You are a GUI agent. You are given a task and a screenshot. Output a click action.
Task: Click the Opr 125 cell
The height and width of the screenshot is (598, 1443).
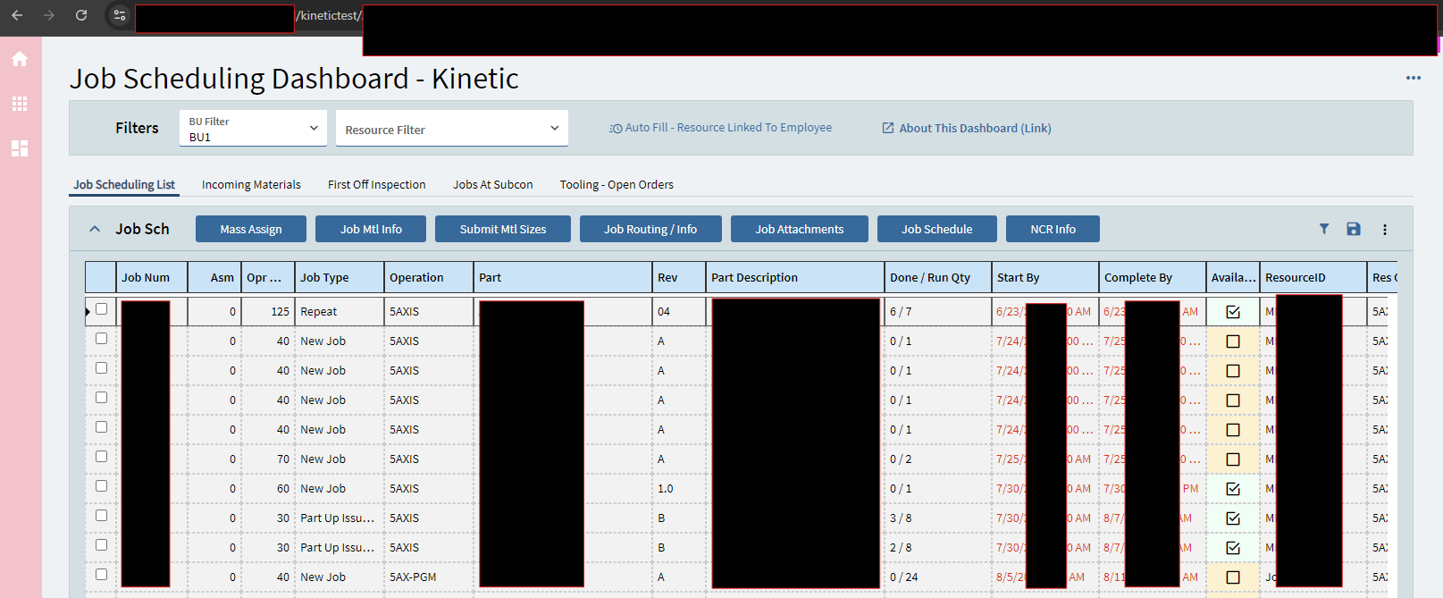click(x=268, y=312)
